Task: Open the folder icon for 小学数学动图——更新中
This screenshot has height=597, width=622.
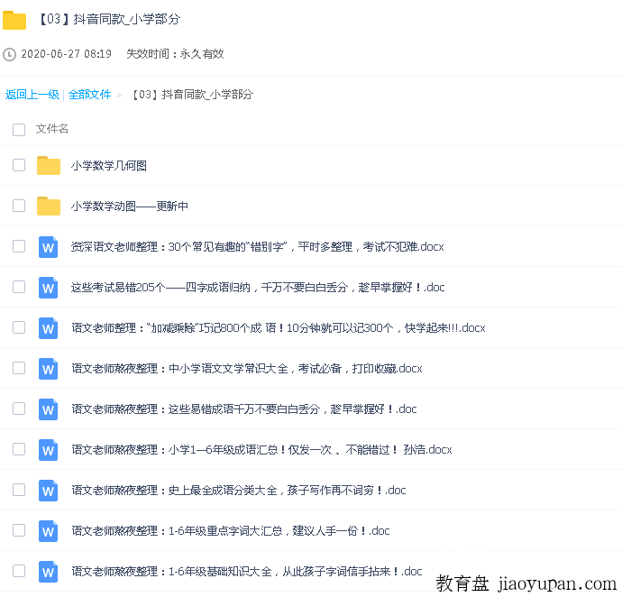Action: tap(49, 206)
